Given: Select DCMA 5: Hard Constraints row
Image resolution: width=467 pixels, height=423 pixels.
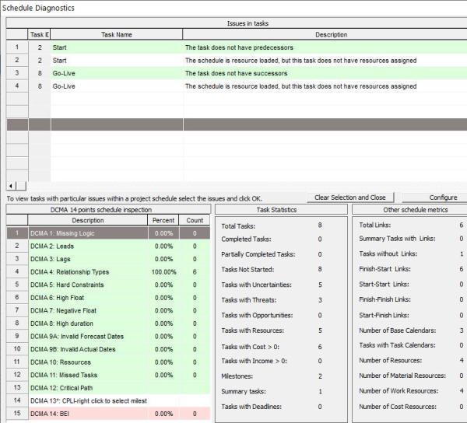Looking at the screenshot, I should click(x=108, y=285).
